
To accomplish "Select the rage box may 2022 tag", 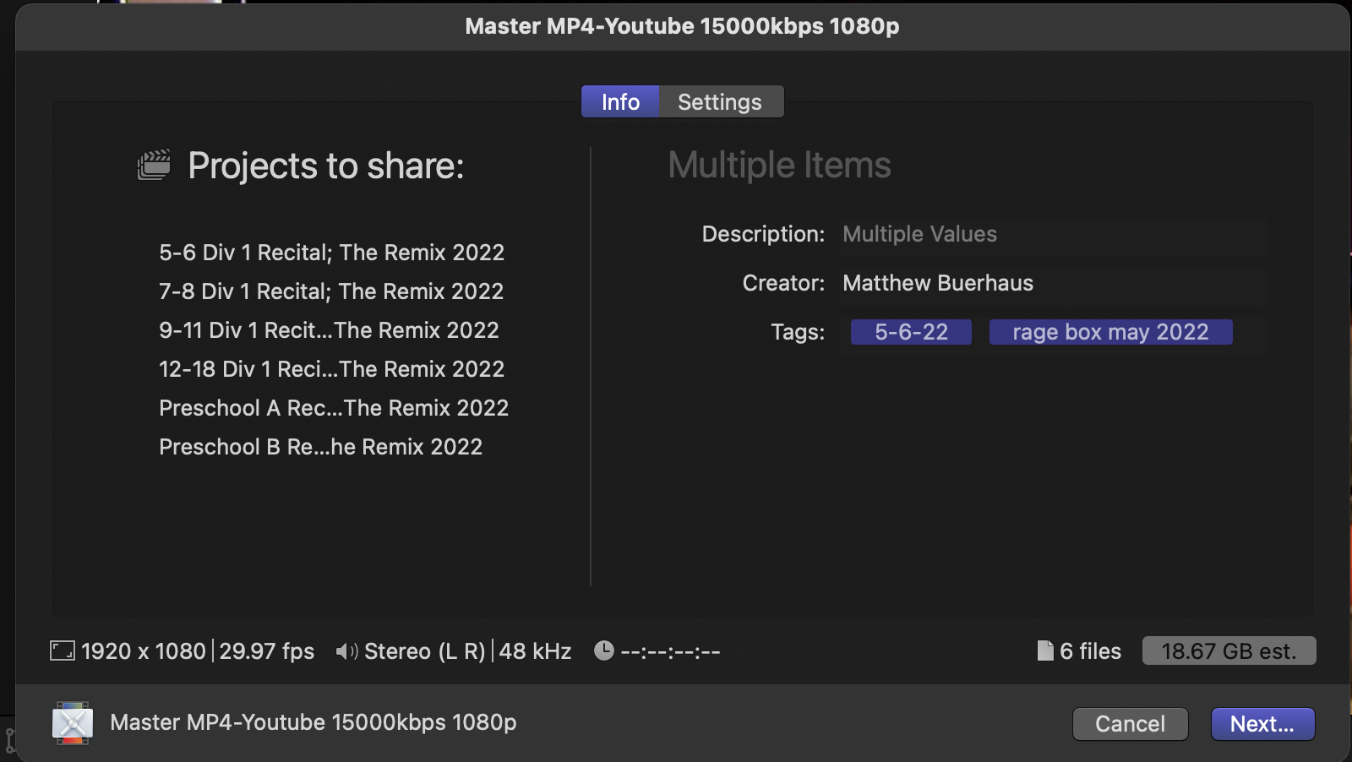I will pyautogui.click(x=1110, y=331).
